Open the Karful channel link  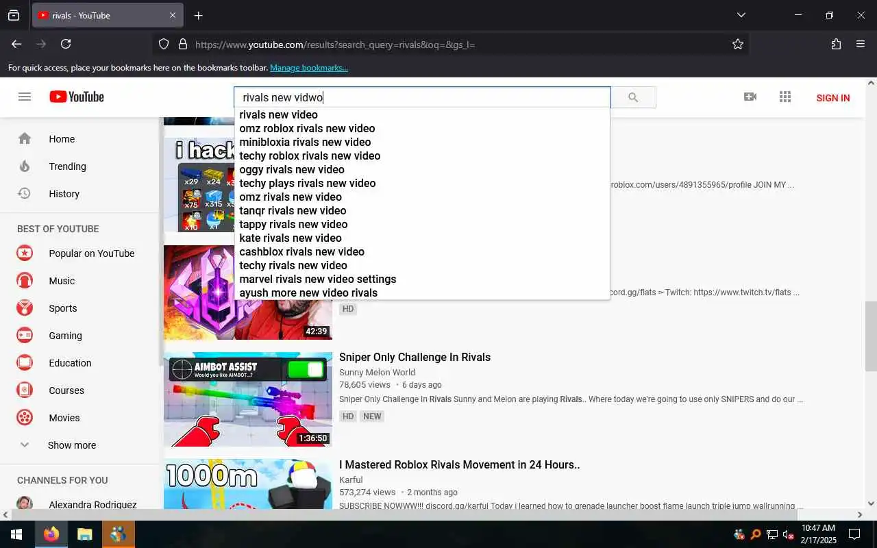point(351,480)
